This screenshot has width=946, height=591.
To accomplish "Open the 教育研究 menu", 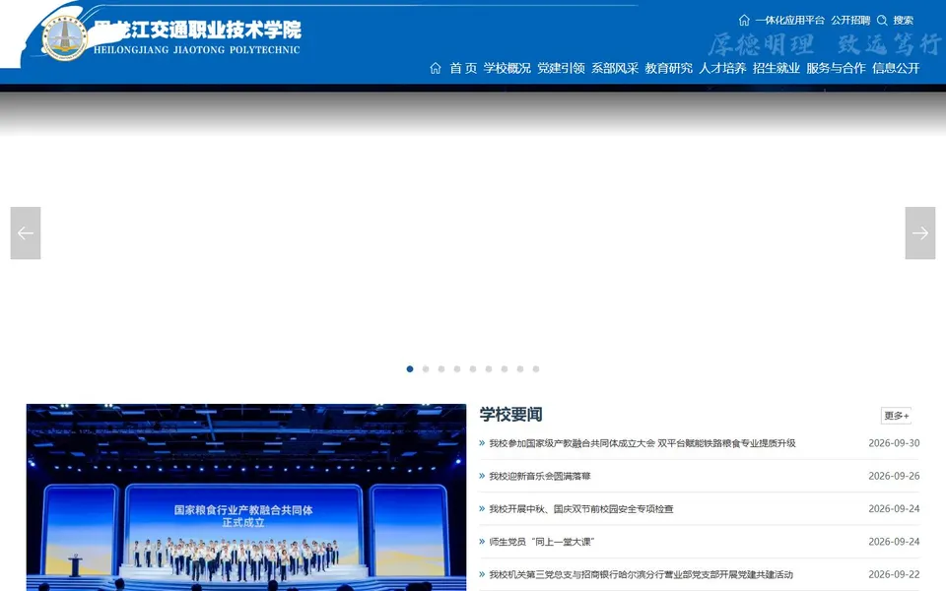I will click(668, 68).
